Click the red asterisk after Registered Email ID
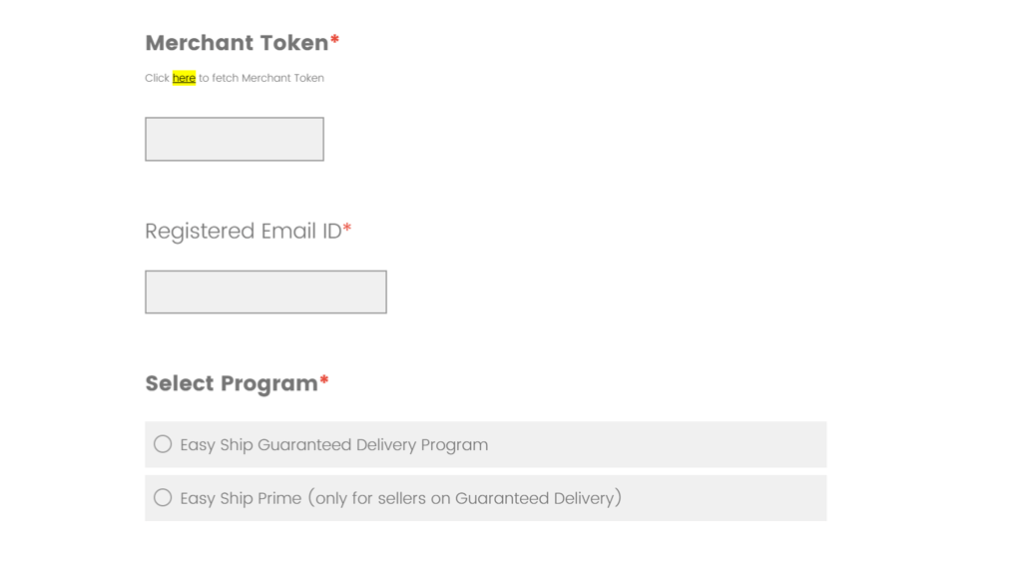1022x570 pixels. click(347, 230)
